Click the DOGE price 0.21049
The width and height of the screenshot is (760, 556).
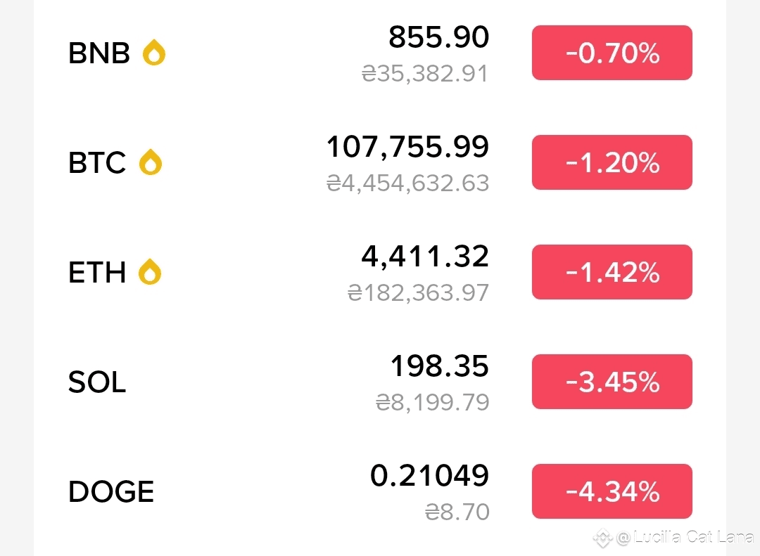(429, 475)
